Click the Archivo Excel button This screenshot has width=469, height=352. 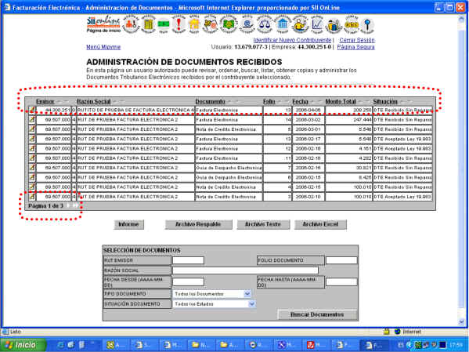click(320, 224)
